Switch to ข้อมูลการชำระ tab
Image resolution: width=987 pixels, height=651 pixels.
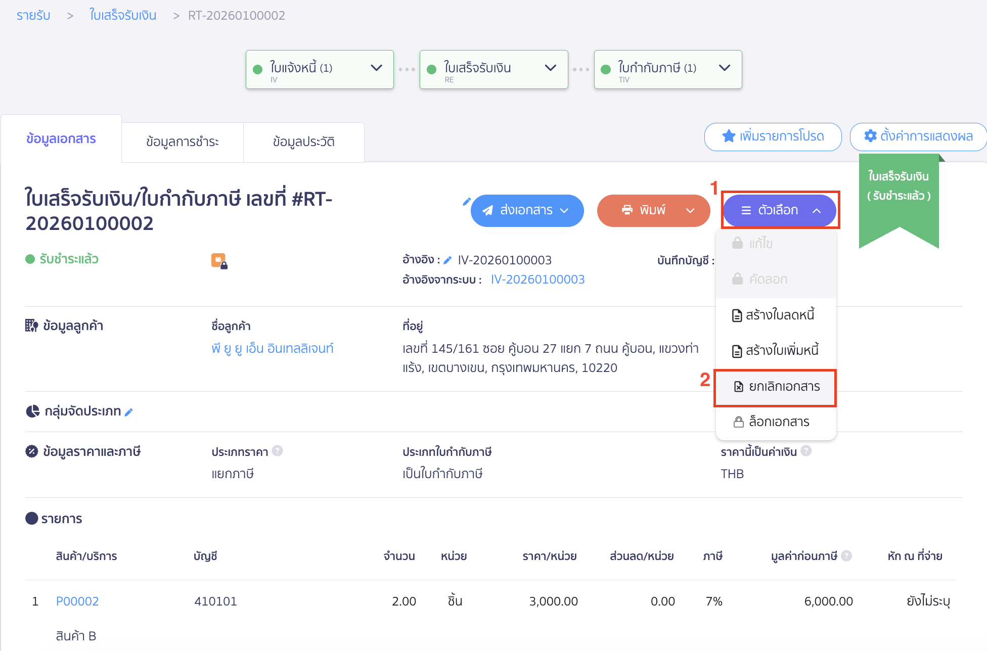click(x=182, y=142)
